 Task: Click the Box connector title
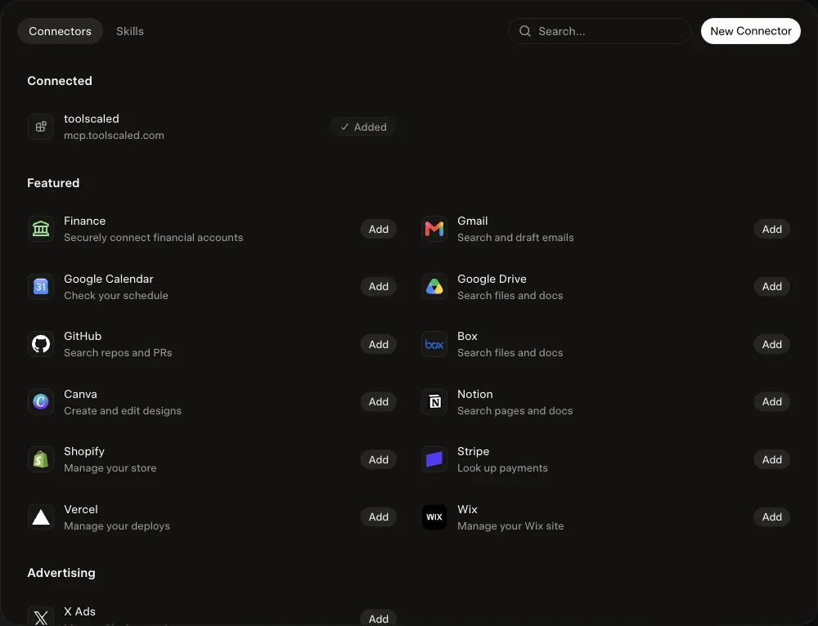[x=467, y=336]
